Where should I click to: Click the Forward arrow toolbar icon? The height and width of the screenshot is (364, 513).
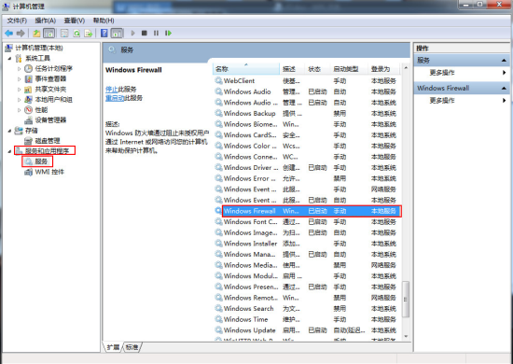point(21,33)
